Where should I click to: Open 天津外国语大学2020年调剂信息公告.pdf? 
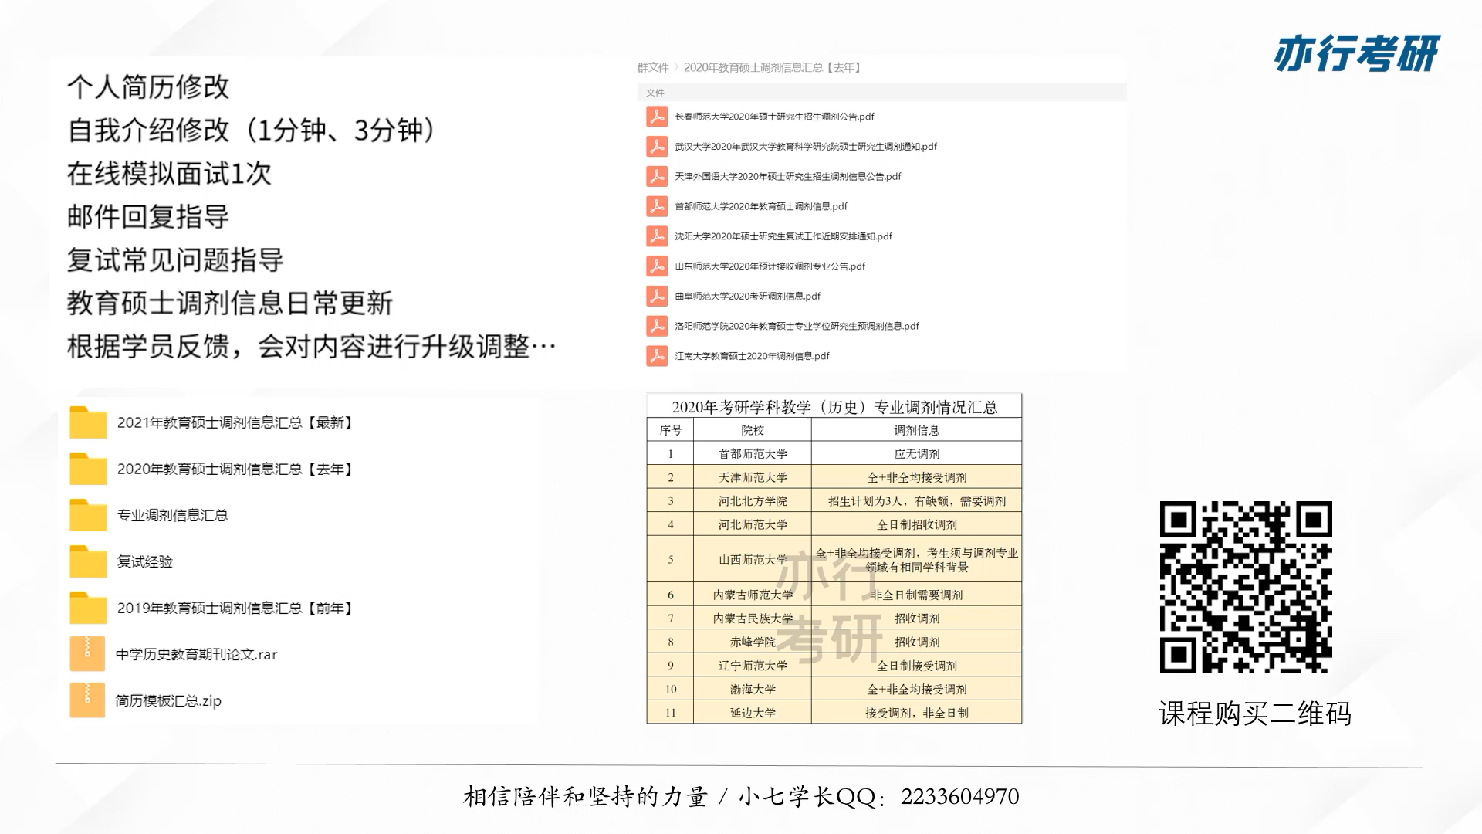788,176
